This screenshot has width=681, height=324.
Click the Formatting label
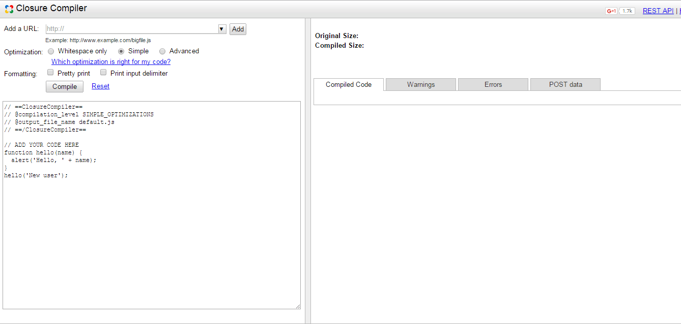coord(21,74)
